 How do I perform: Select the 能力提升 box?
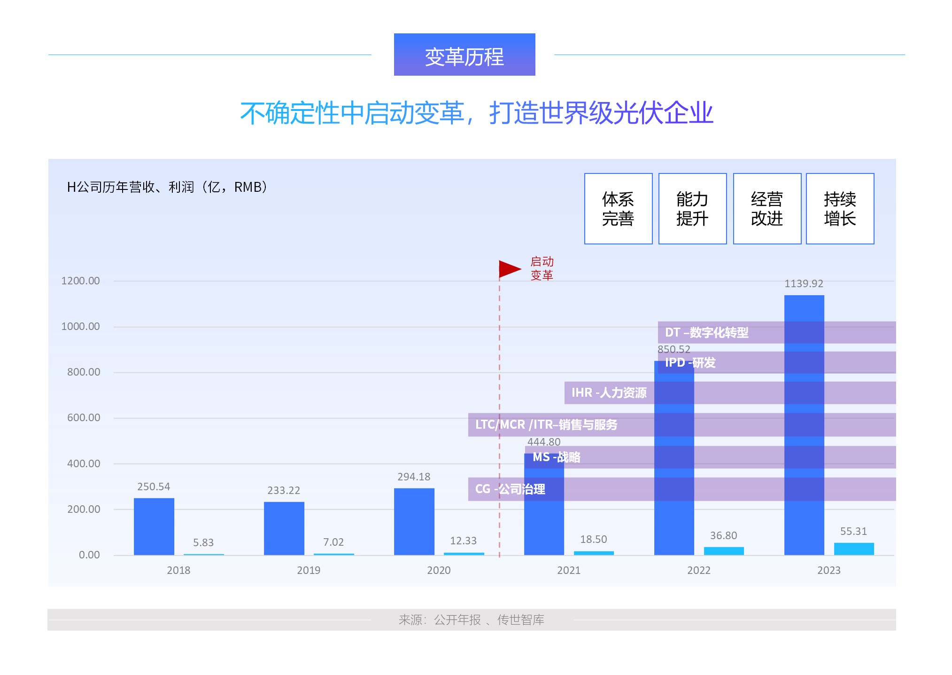tap(692, 209)
